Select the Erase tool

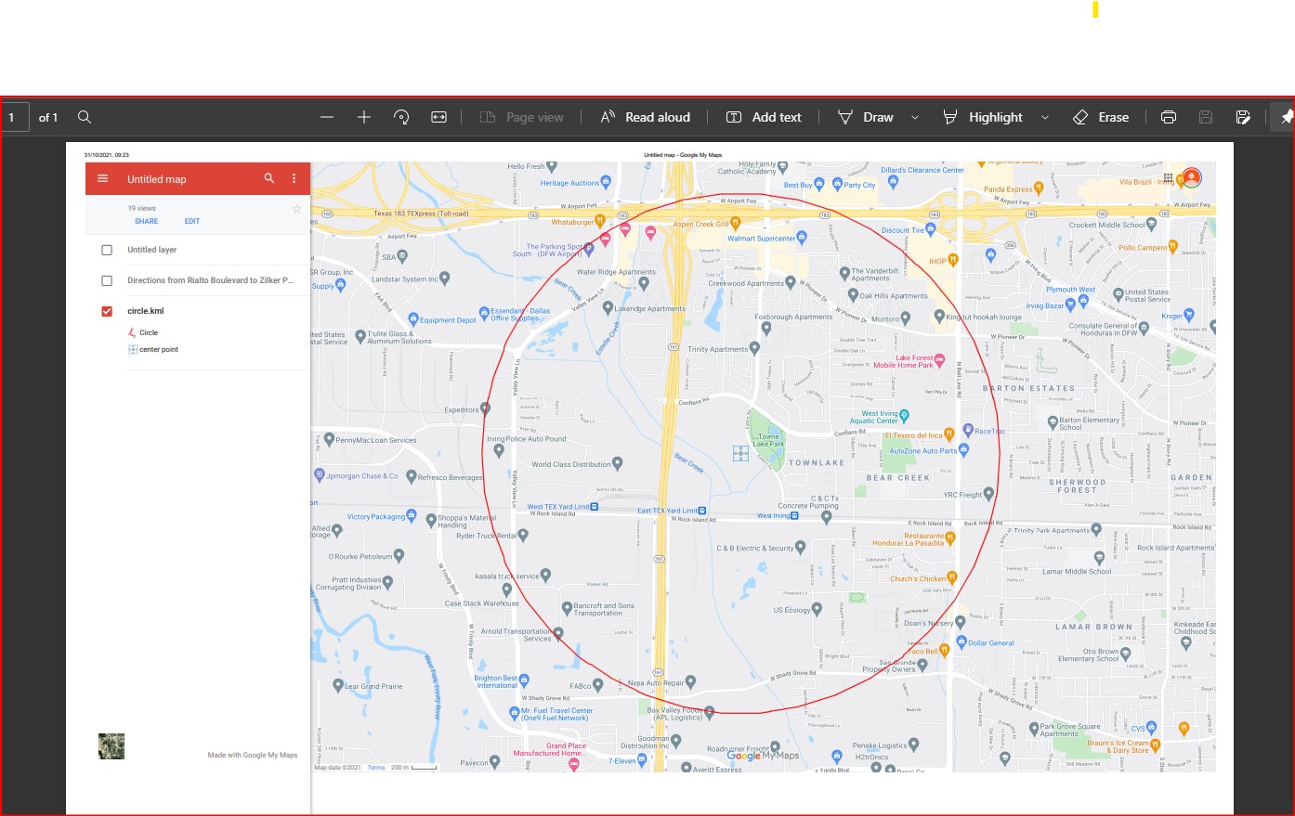click(1101, 117)
